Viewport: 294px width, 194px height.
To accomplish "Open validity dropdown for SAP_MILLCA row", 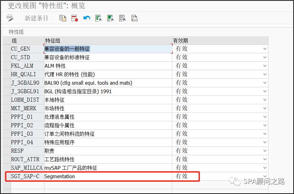I will [x=265, y=168].
